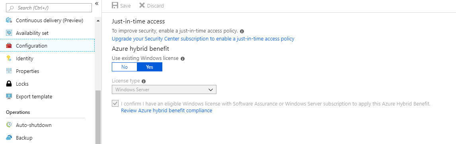Save the configuration changes
The image size is (456, 144).
point(121,6)
